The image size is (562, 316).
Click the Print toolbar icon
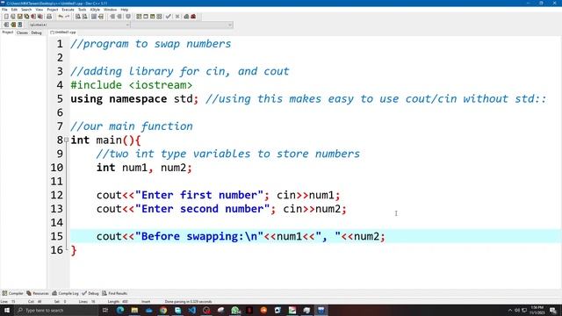(x=49, y=17)
